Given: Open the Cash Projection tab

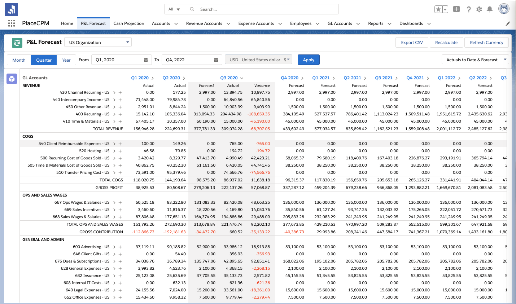Looking at the screenshot, I should pos(128,23).
